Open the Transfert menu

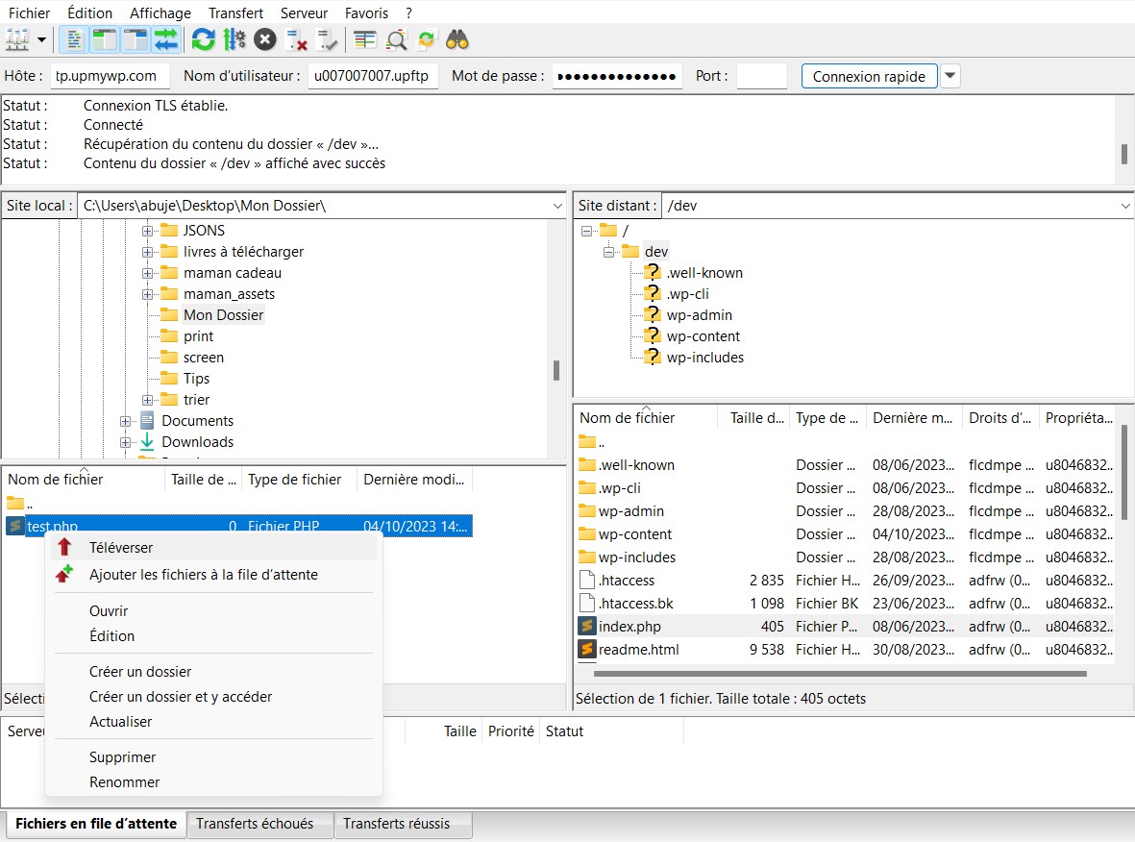[236, 13]
